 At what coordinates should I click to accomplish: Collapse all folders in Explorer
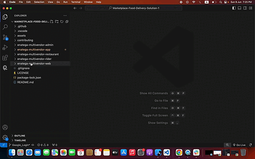coord(67,21)
